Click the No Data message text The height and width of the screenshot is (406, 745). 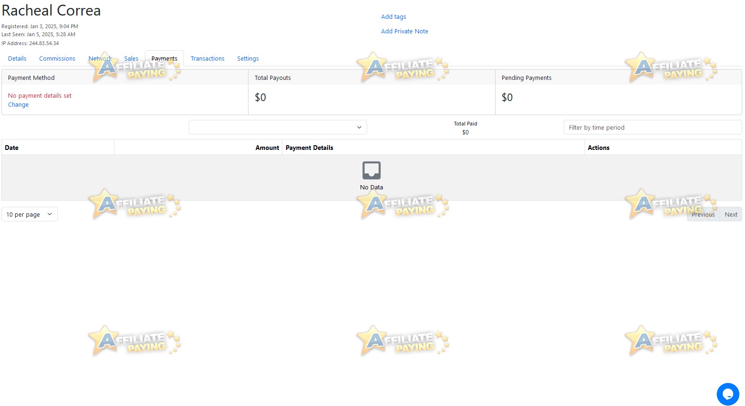[371, 187]
